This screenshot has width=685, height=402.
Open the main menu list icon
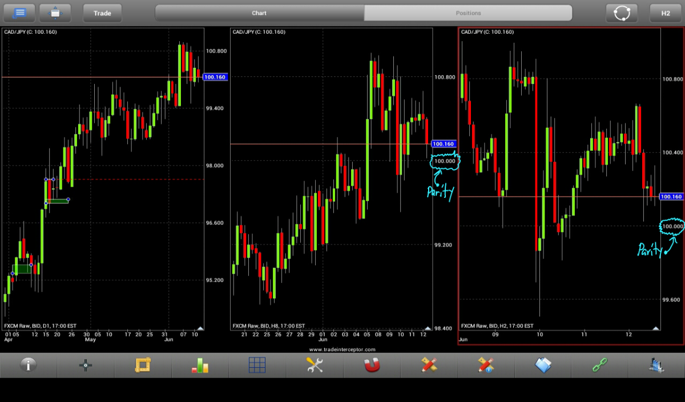(19, 13)
